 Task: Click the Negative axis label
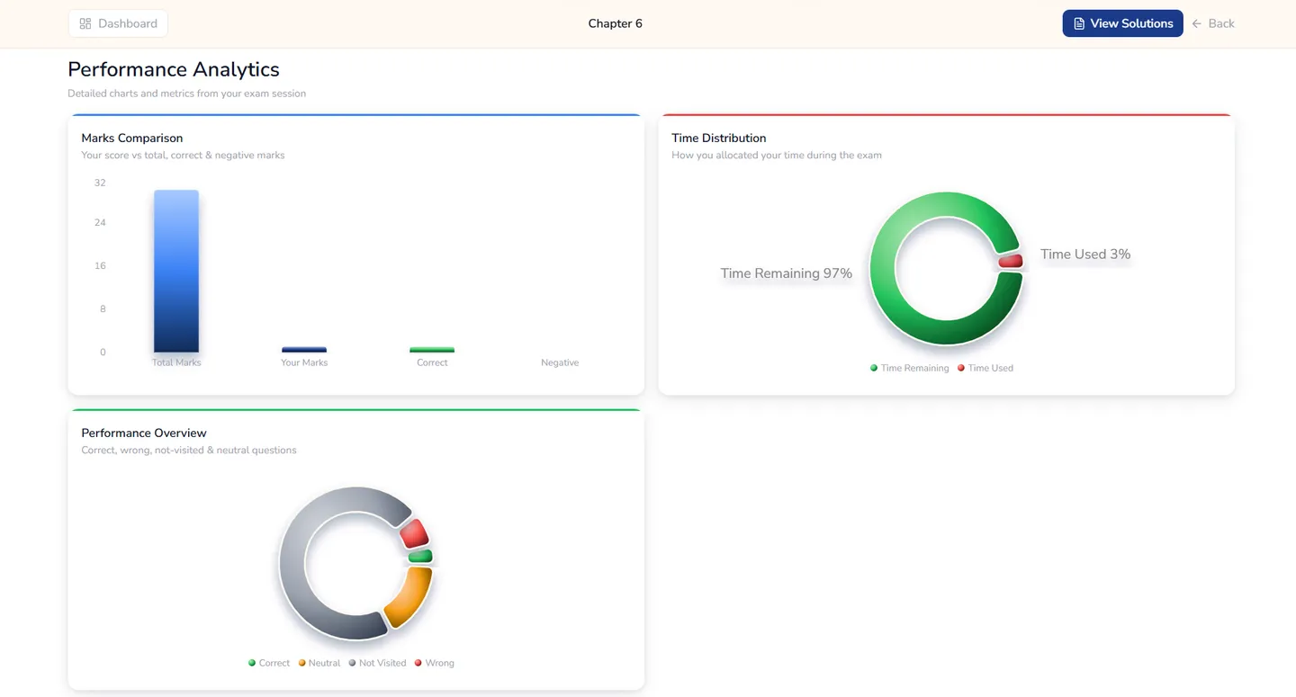tap(560, 362)
